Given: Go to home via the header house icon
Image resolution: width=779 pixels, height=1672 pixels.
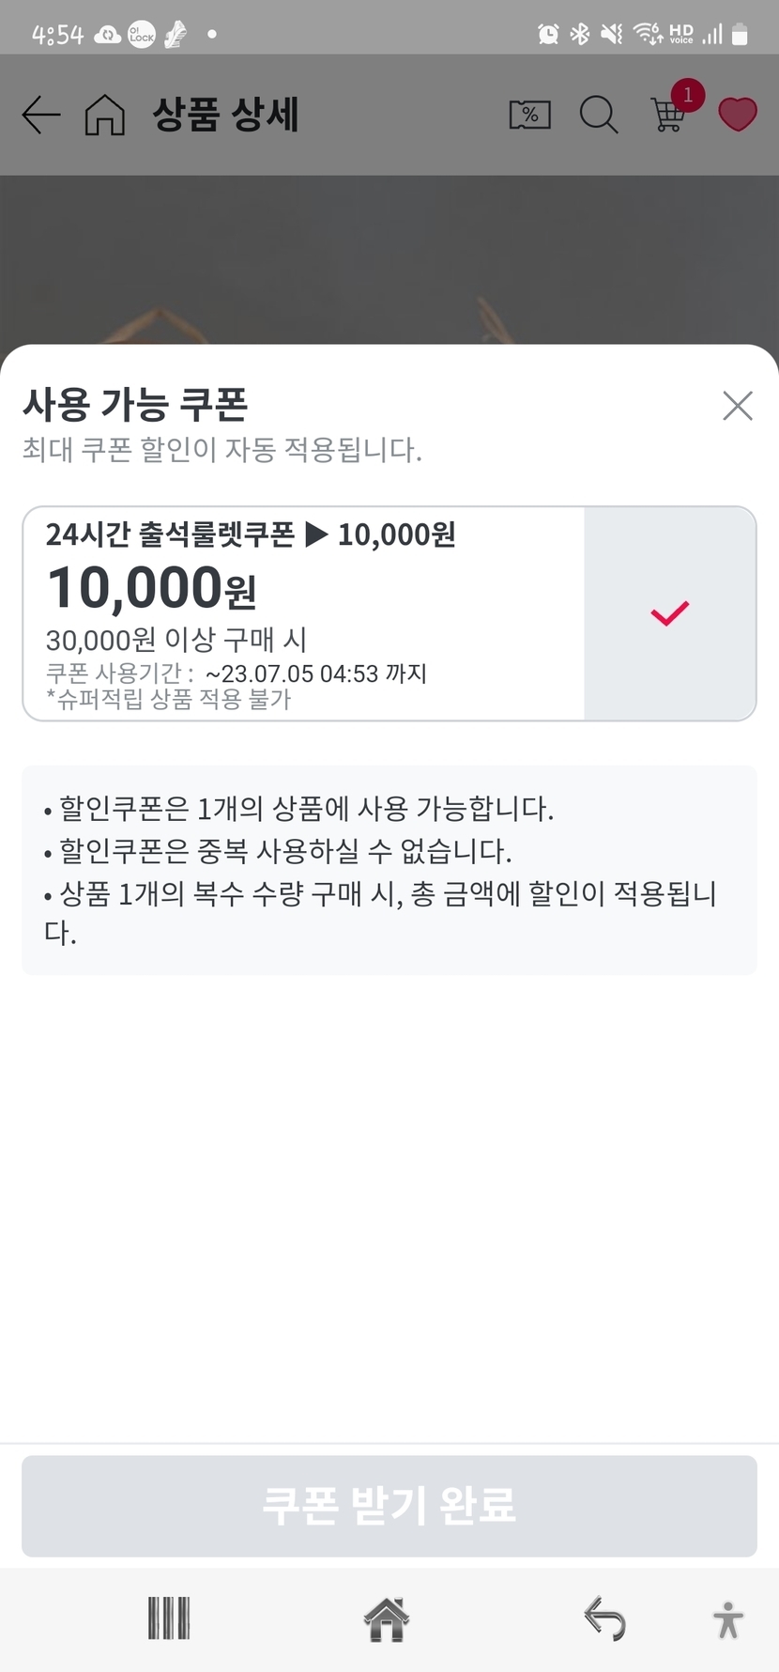Looking at the screenshot, I should pos(104,115).
